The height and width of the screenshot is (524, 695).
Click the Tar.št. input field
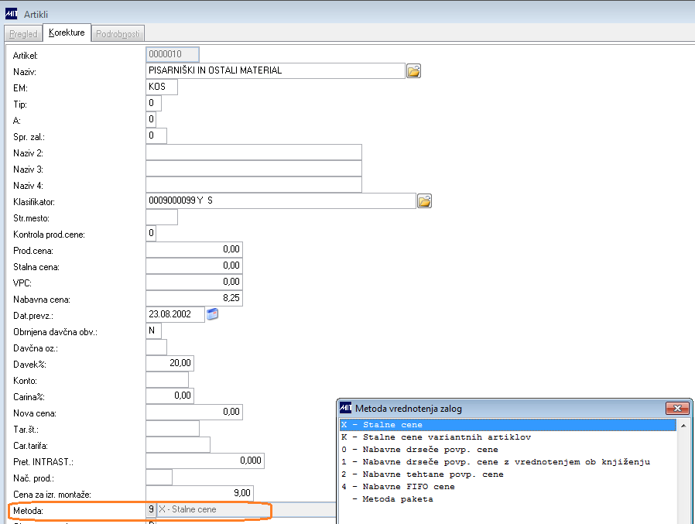173,428
